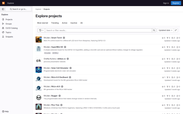Click the OK!RAJ topic tag

tap(55, 53)
